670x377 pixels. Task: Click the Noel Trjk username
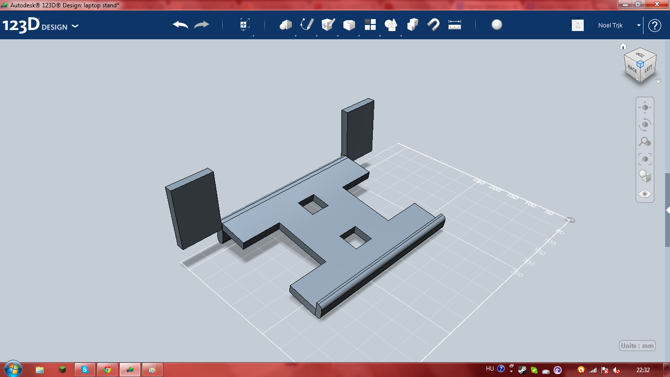pos(611,26)
